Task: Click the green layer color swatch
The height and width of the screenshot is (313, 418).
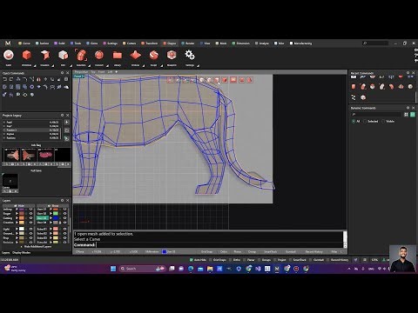Action: (56, 214)
